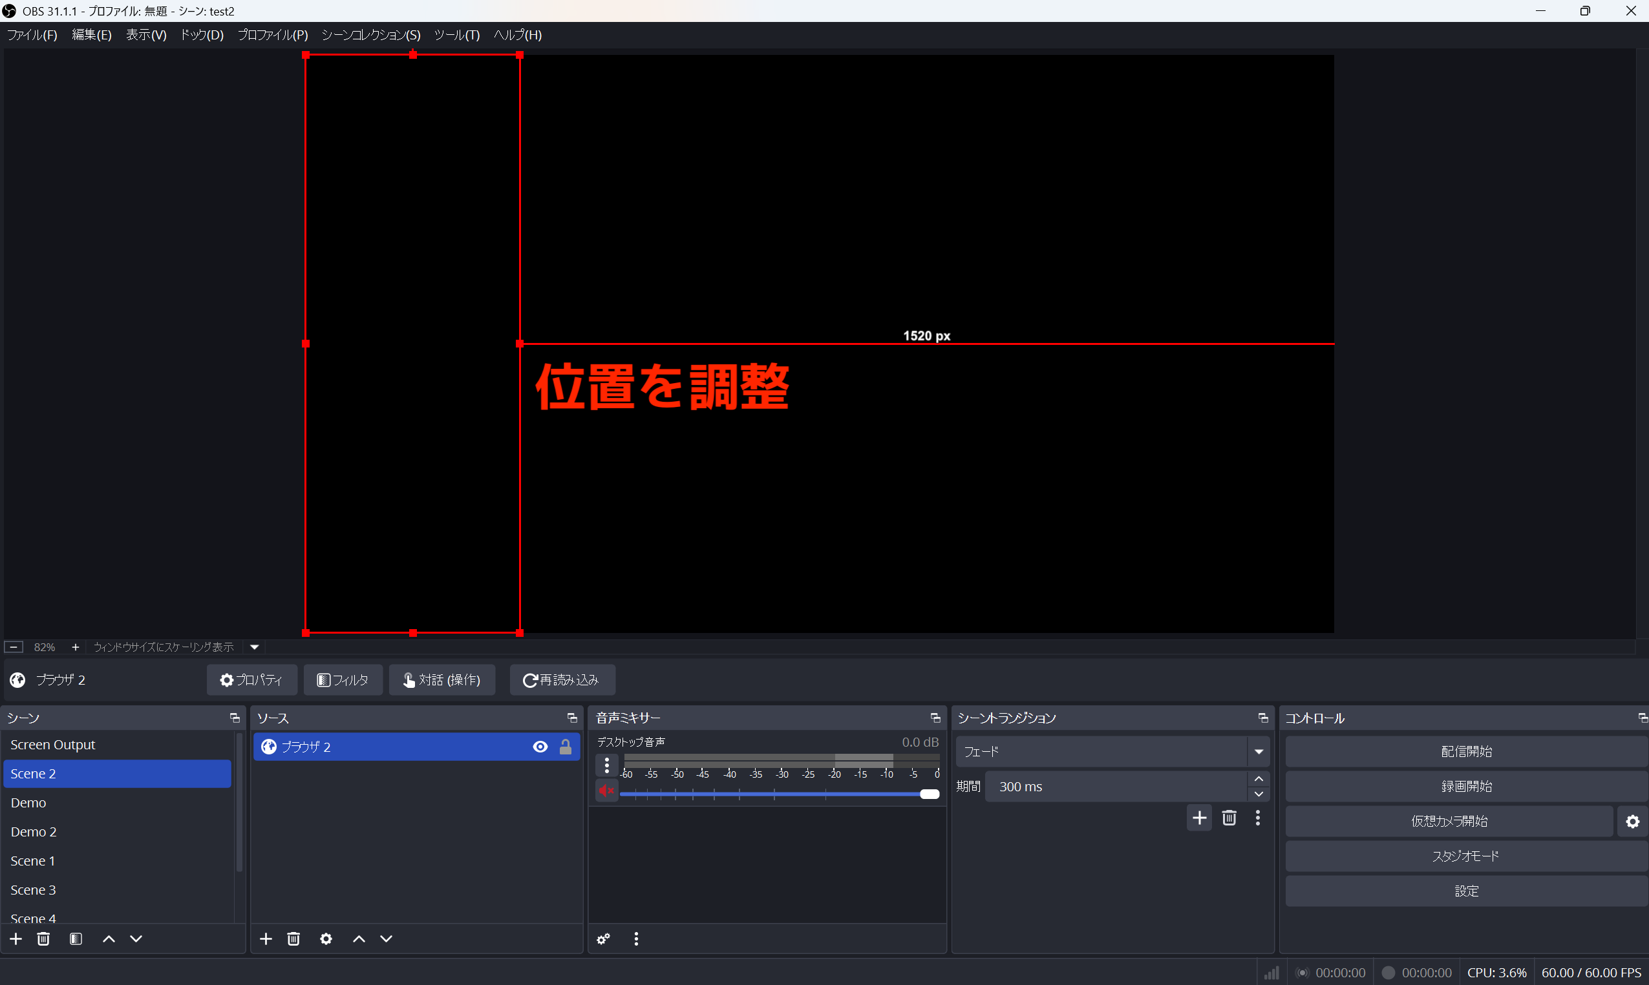Click the 対話 (操作) button
1649x985 pixels.
[442, 680]
